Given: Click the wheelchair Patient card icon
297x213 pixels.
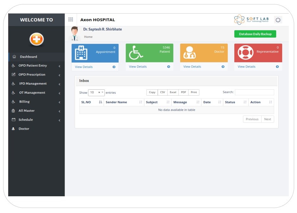Looking at the screenshot, I should tap(136, 53).
